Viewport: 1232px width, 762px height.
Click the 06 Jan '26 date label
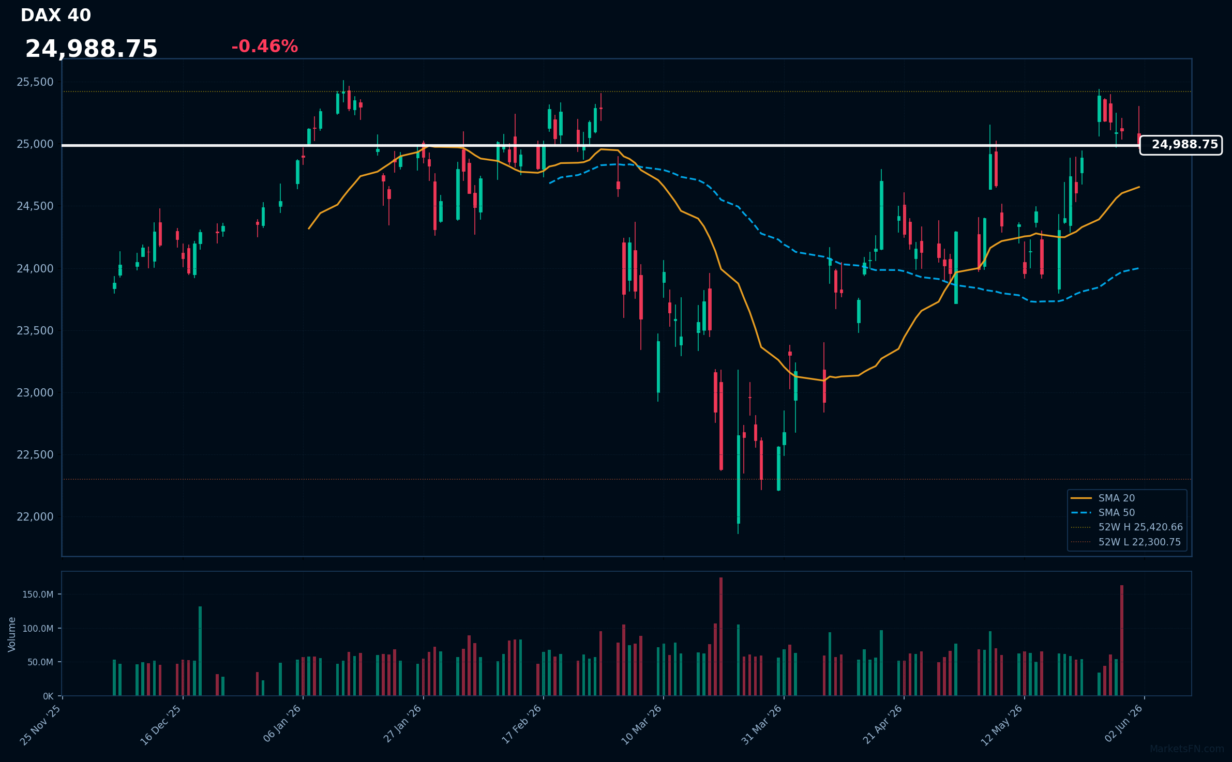282,724
